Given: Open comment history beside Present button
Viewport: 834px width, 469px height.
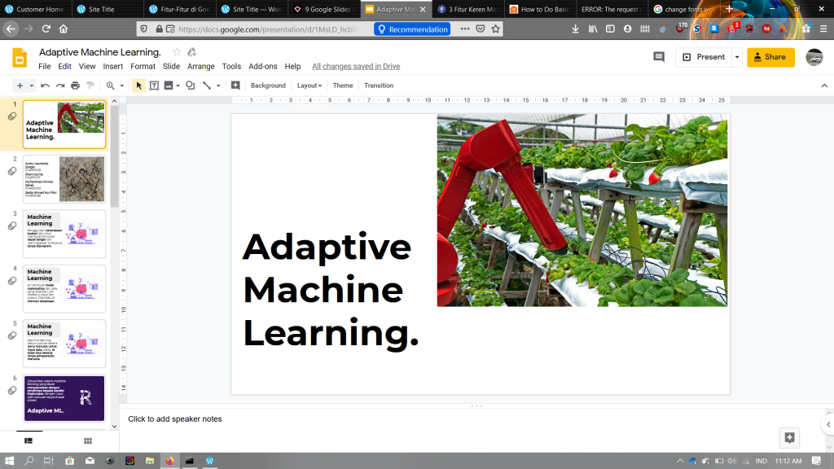Looking at the screenshot, I should coord(659,57).
